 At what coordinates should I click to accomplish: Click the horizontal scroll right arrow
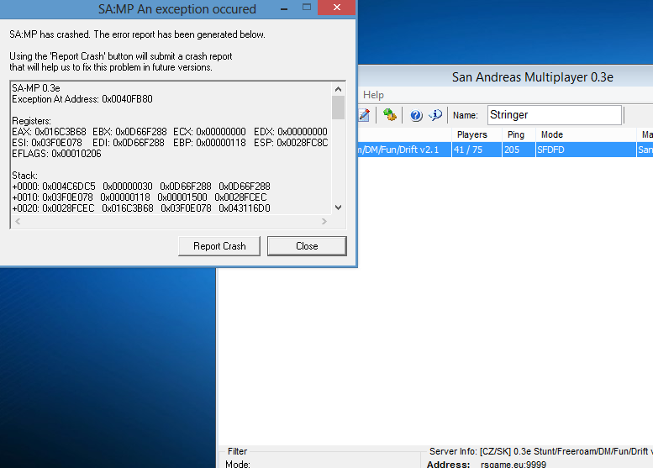tap(324, 222)
